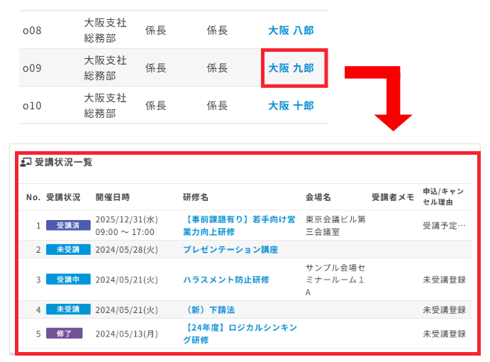Click the No. column header
490x362 pixels.
[x=33, y=197]
